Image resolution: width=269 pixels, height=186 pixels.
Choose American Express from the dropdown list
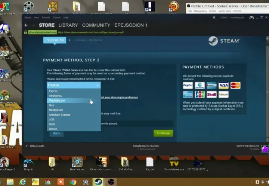point(74,115)
